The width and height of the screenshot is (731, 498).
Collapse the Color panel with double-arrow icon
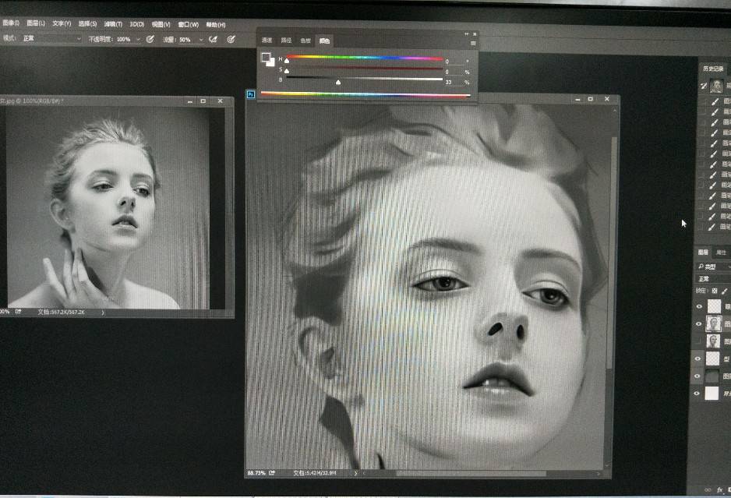pyautogui.click(x=466, y=34)
